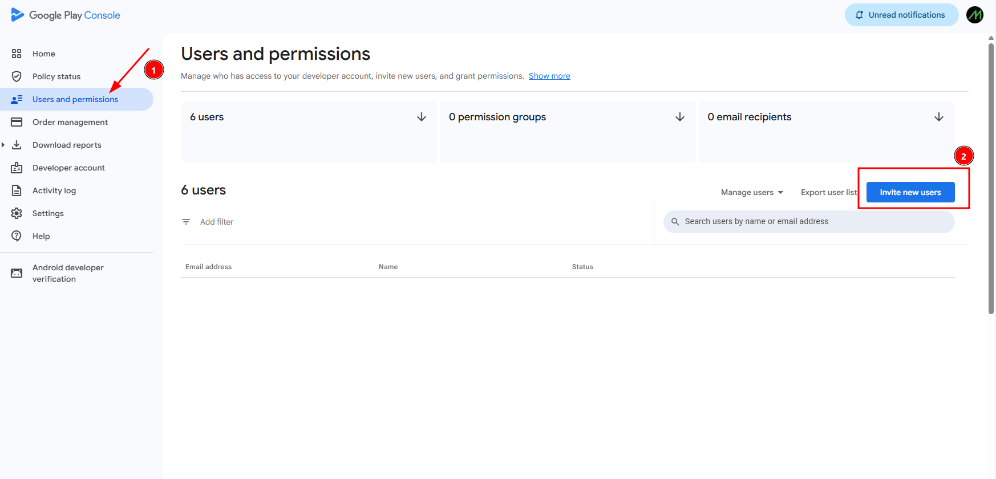The image size is (996, 479).
Task: Click the notification bell icon
Action: coord(859,15)
